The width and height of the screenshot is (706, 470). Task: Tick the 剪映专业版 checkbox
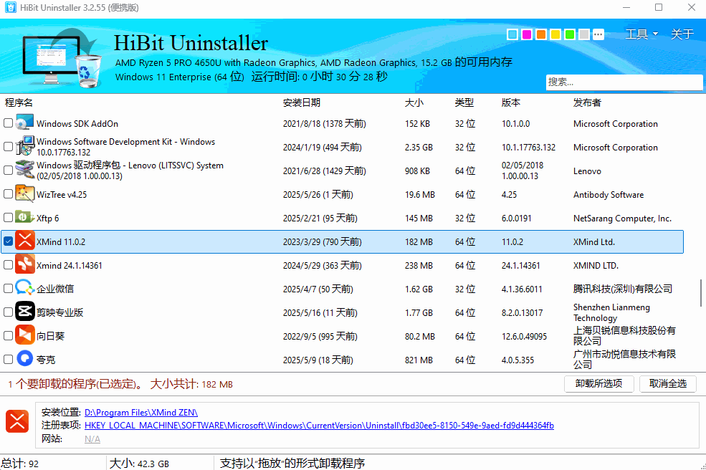[8, 312]
